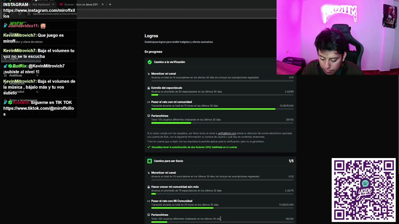Click the streamer webcam overlay

pyautogui.click(x=338, y=37)
